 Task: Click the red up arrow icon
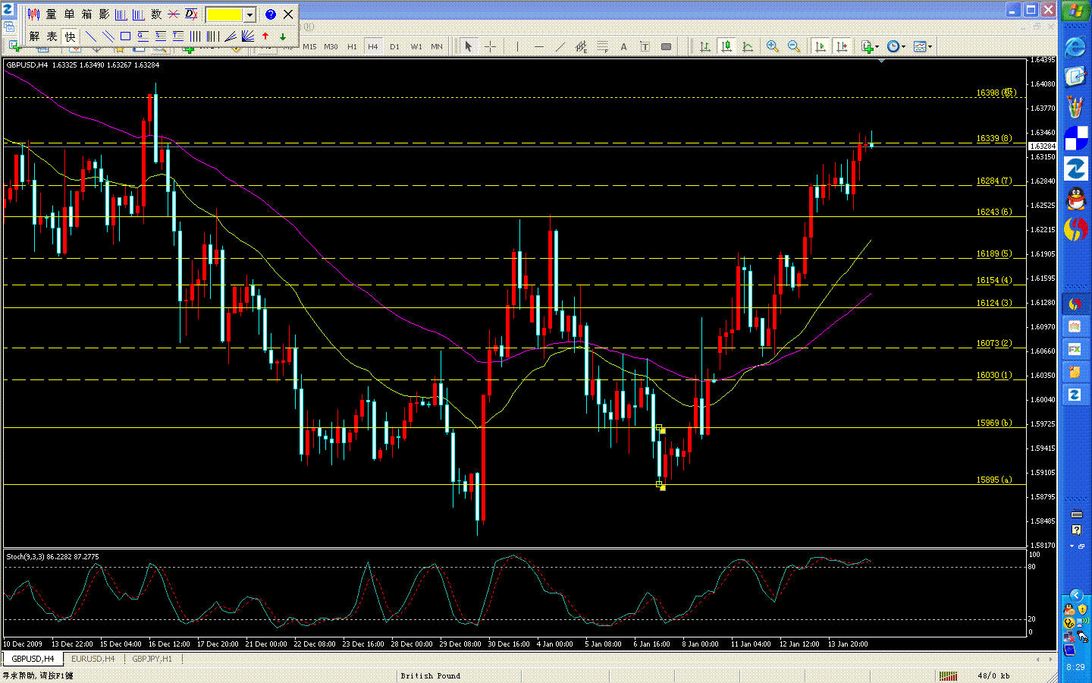(265, 36)
